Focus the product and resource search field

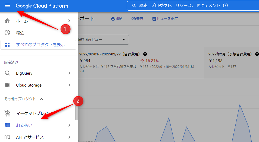coord(193,6)
